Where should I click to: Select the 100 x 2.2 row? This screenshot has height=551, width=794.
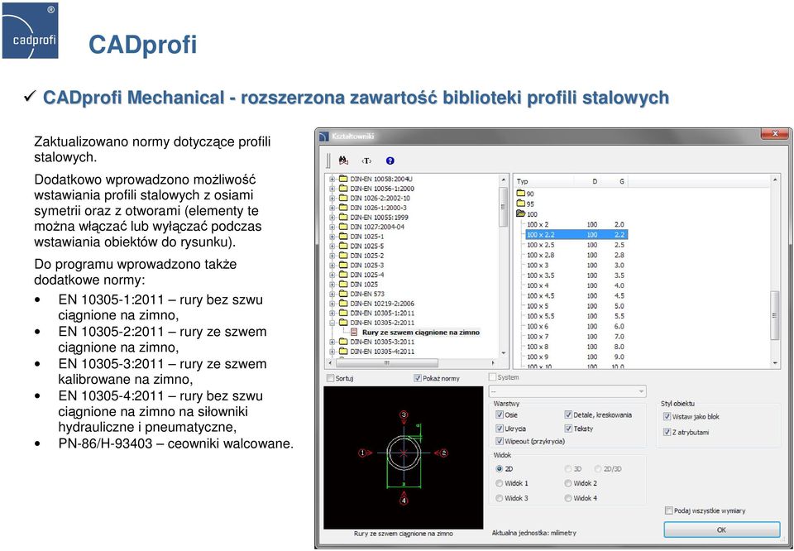(x=576, y=234)
